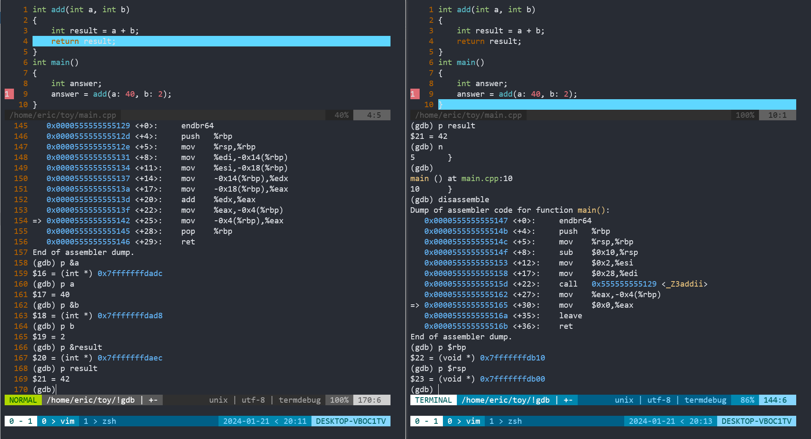Select tmux window '1 > zsh' in left pane
Viewport: 811px width, 439px height.
click(x=100, y=421)
